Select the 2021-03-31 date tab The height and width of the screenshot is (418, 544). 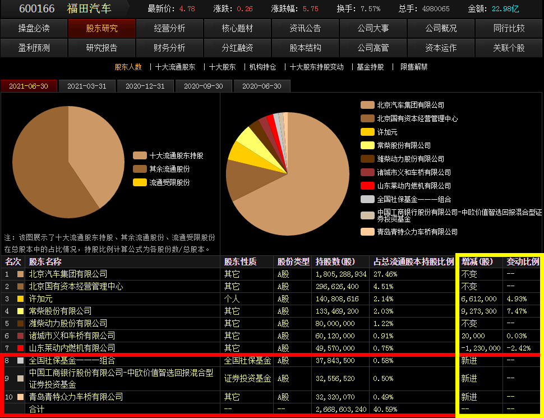pos(87,86)
